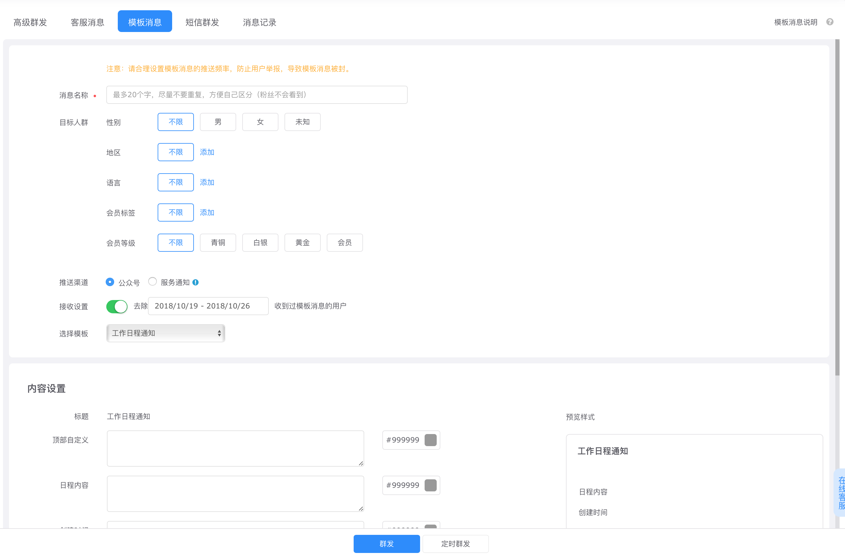The image size is (845, 559).
Task: Open the 短信群发 tab
Action: point(202,22)
